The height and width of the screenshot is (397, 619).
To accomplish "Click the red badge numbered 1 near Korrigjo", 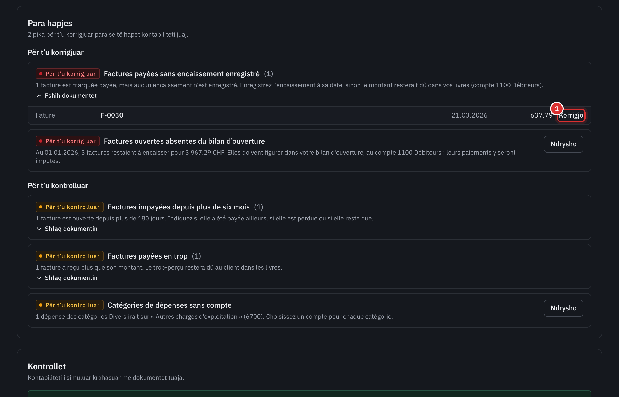I will tap(557, 108).
